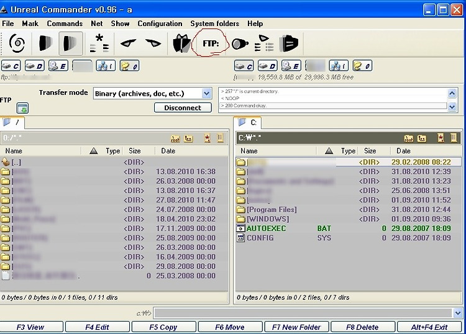
Task: Click the FTP log scroll-down arrow
Action: click(452, 107)
